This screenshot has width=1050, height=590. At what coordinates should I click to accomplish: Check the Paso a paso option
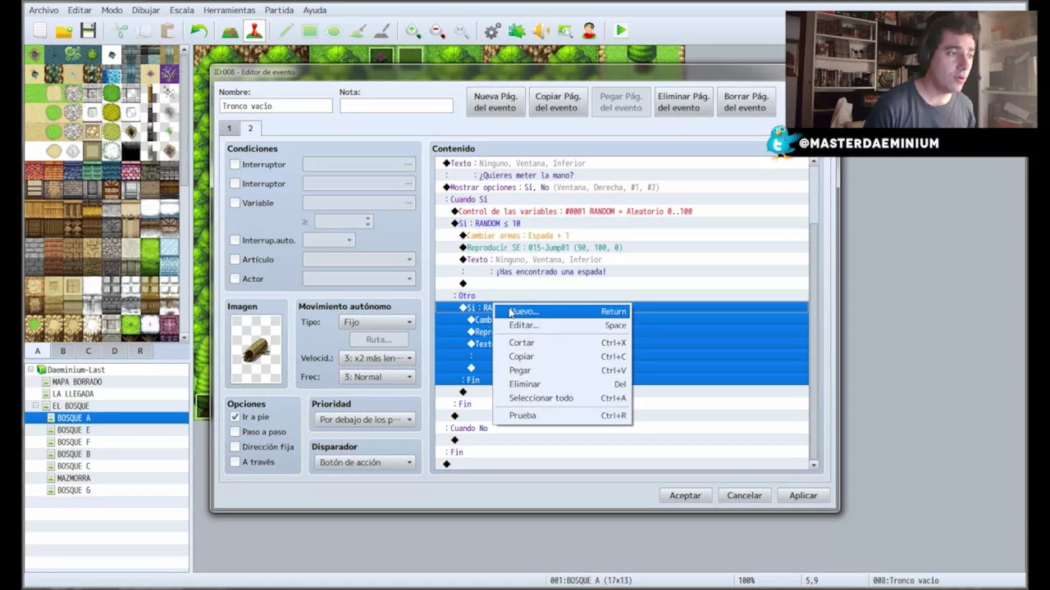(235, 432)
